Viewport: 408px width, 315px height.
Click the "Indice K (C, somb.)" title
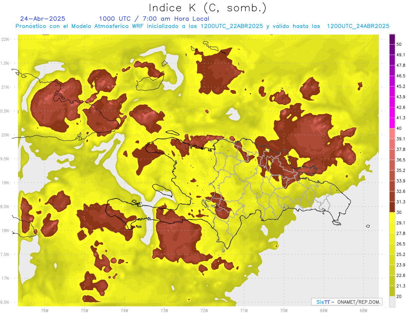[x=208, y=8]
